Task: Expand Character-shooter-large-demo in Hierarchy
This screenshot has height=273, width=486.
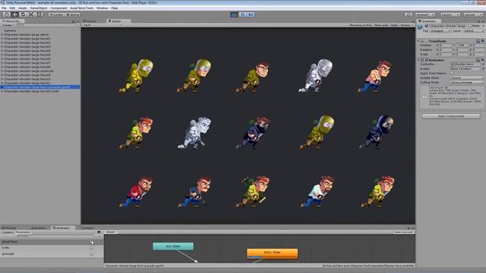Action: pyautogui.click(x=2, y=35)
